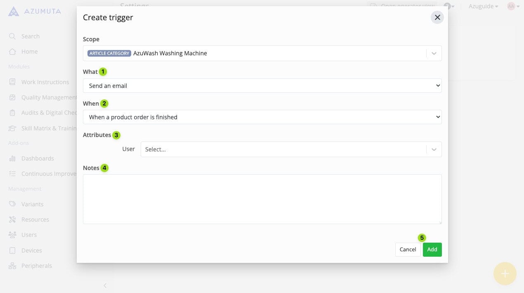Click the Dashboards bar chart icon
Image resolution: width=524 pixels, height=293 pixels.
click(12, 158)
